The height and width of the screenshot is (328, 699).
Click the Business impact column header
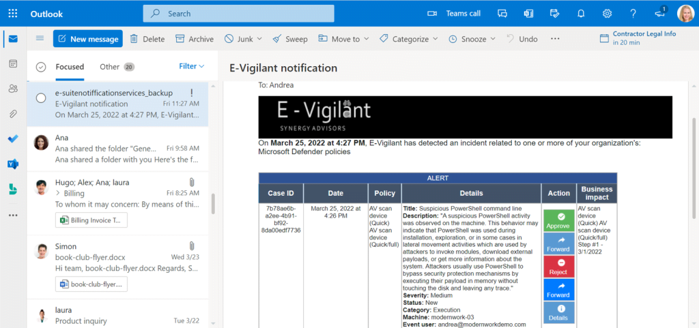click(597, 193)
